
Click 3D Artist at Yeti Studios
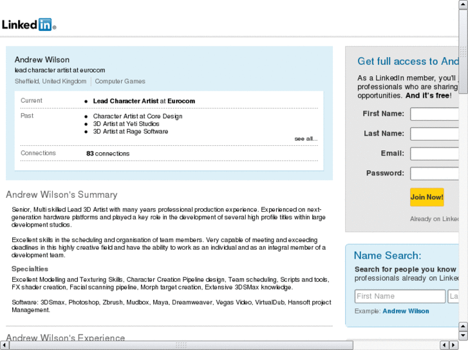click(x=126, y=123)
